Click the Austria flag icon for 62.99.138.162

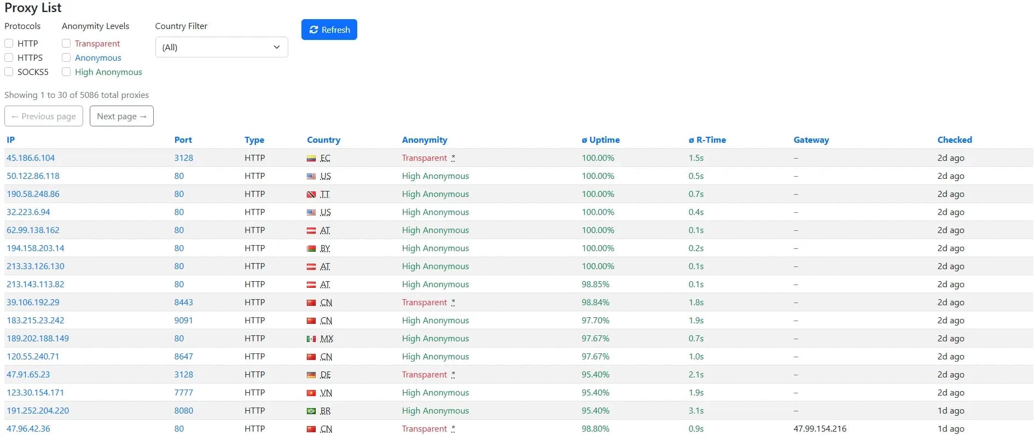[x=311, y=231]
